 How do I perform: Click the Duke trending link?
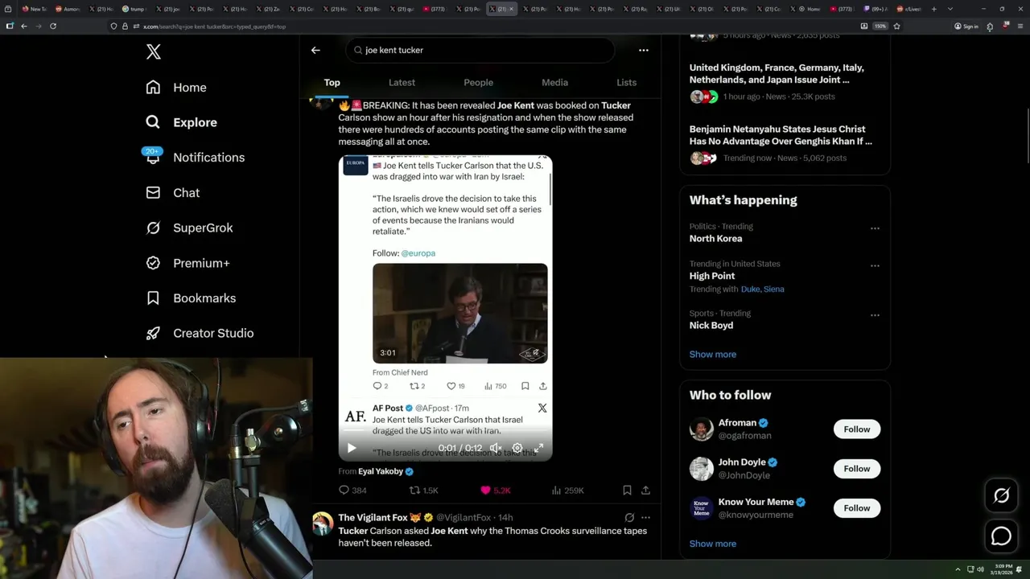(x=750, y=289)
